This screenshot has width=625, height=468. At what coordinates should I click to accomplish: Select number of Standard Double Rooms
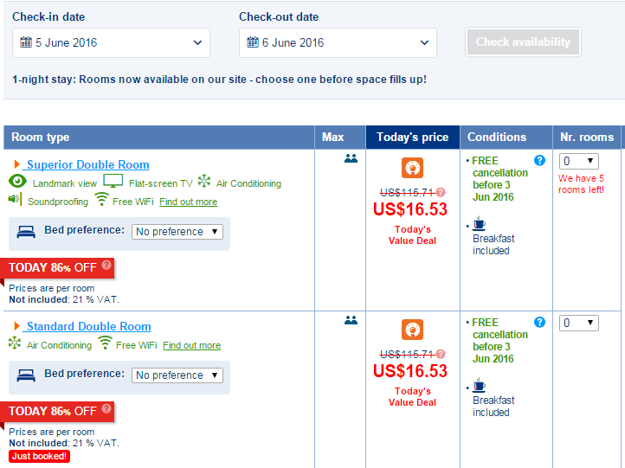[579, 323]
